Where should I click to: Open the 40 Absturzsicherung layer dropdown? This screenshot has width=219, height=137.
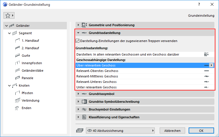coord(121,131)
